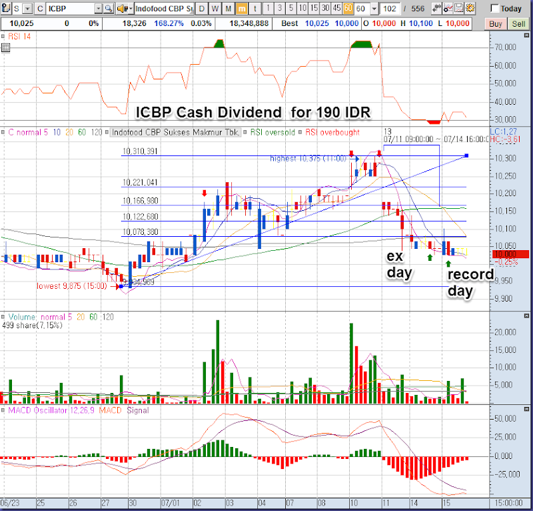Open the candlestick chart type icon
Screen dimensions: 533x511
tap(437, 8)
